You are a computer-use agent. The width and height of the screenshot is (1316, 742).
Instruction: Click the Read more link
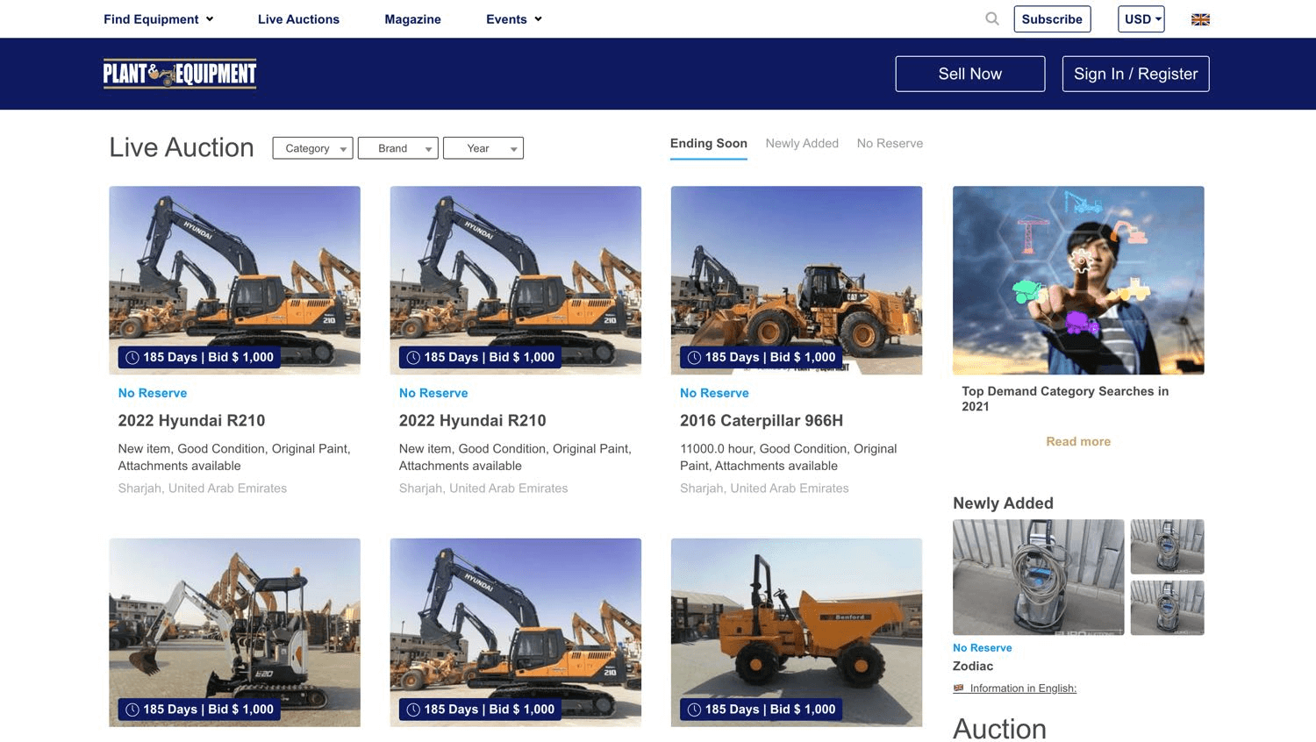coord(1078,442)
